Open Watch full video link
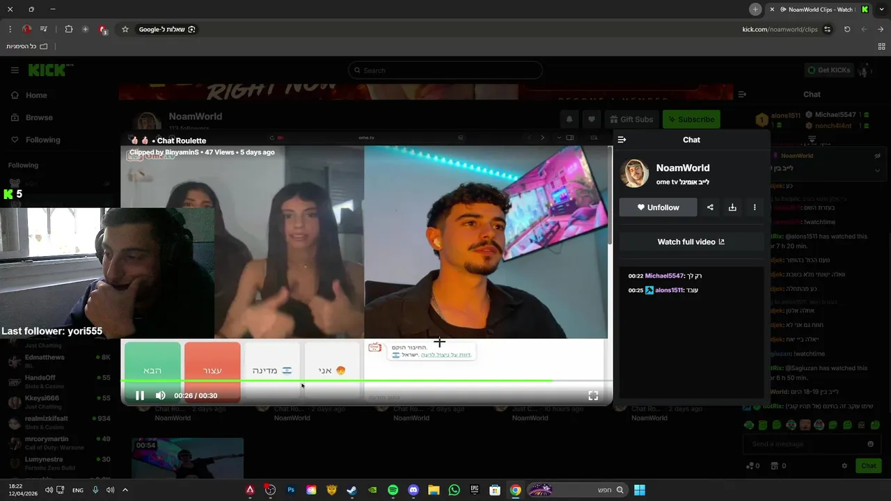The height and width of the screenshot is (501, 891). (x=691, y=242)
